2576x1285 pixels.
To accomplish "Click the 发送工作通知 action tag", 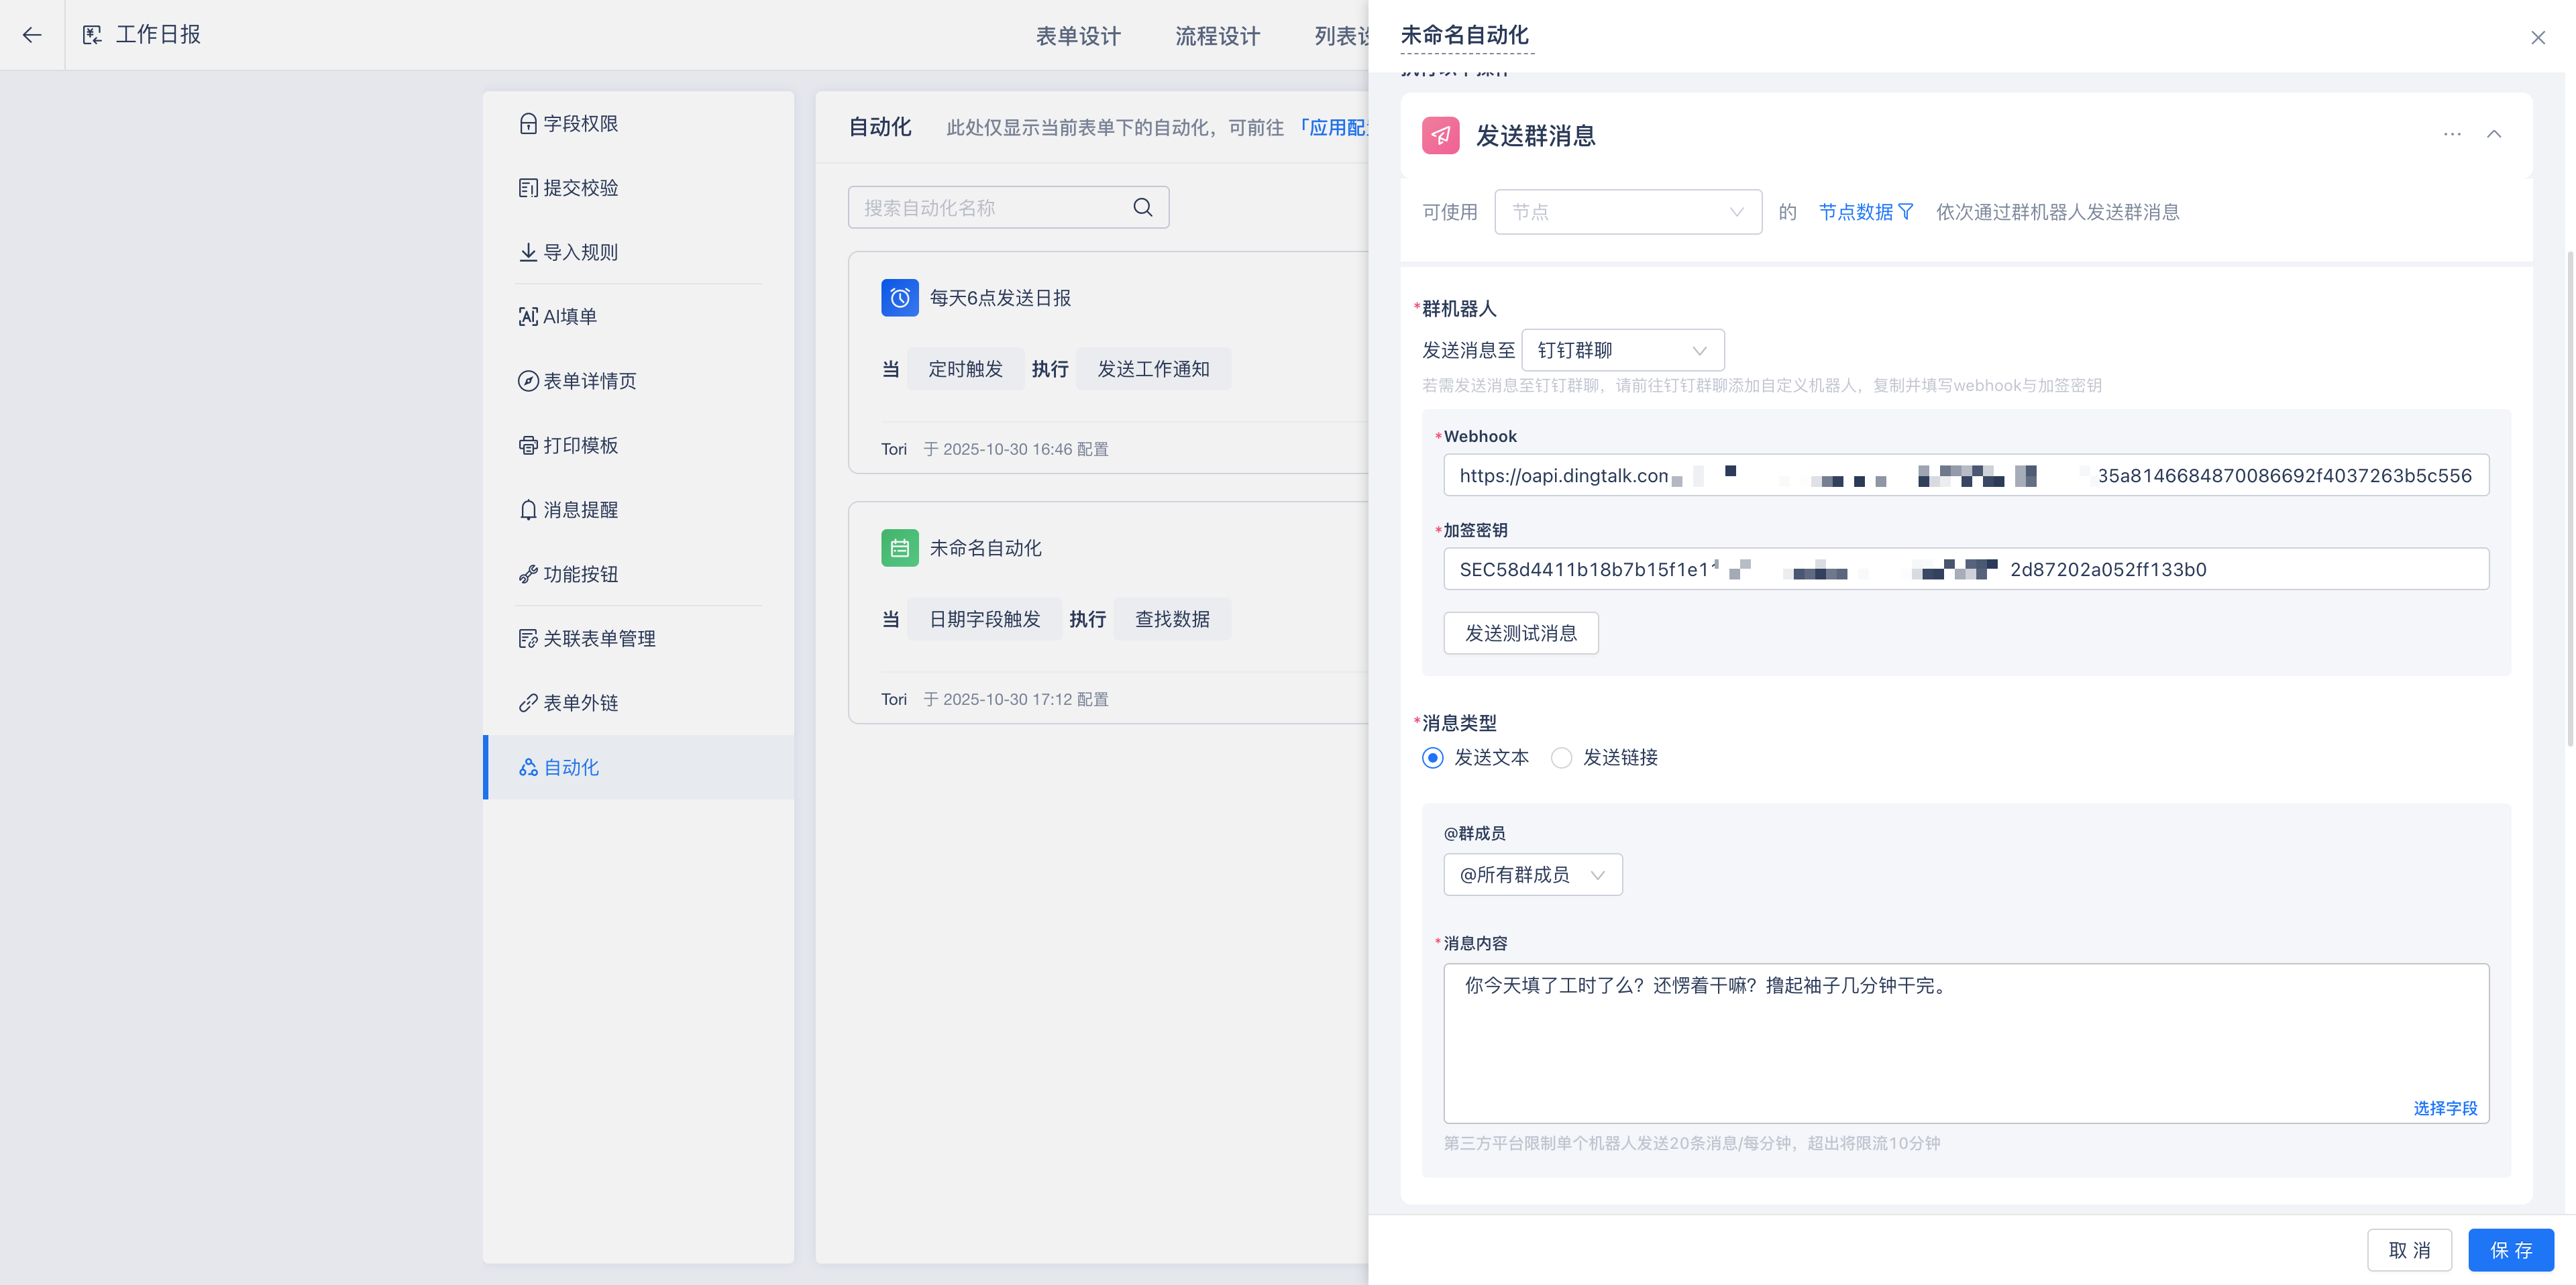I will [x=1153, y=369].
